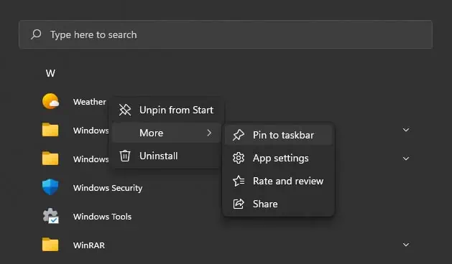Click the Type here to search field
452x264 pixels.
226,34
